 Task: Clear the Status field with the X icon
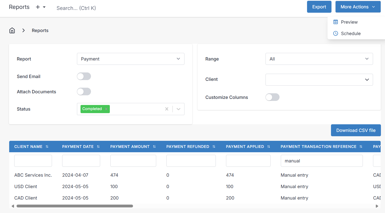coord(167,109)
